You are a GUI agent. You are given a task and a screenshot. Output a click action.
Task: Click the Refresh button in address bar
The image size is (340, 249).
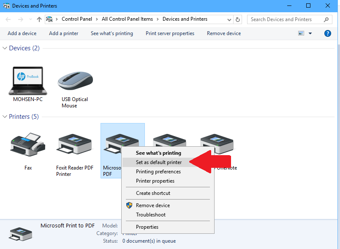[x=238, y=19]
